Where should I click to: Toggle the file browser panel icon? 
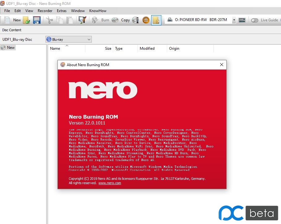[x=156, y=20]
